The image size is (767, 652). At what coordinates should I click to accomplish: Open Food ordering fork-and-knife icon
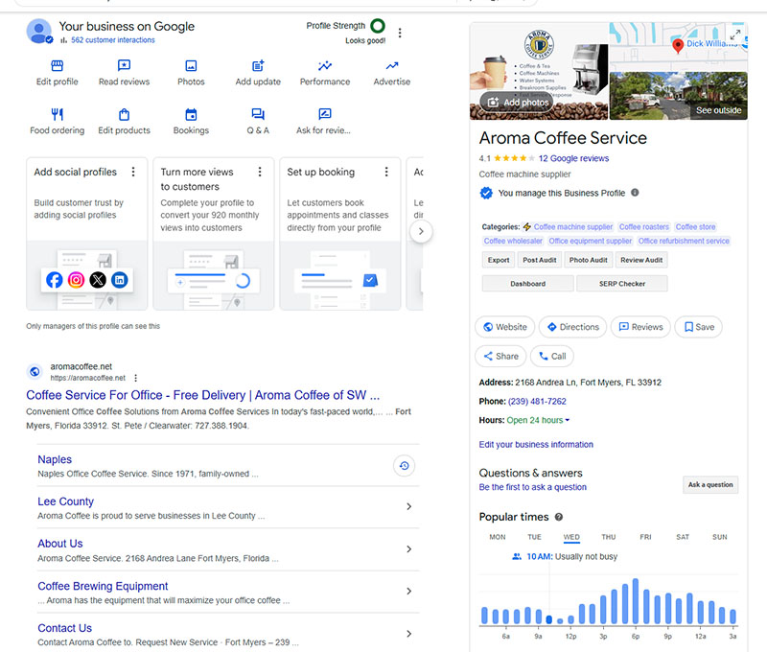click(58, 114)
